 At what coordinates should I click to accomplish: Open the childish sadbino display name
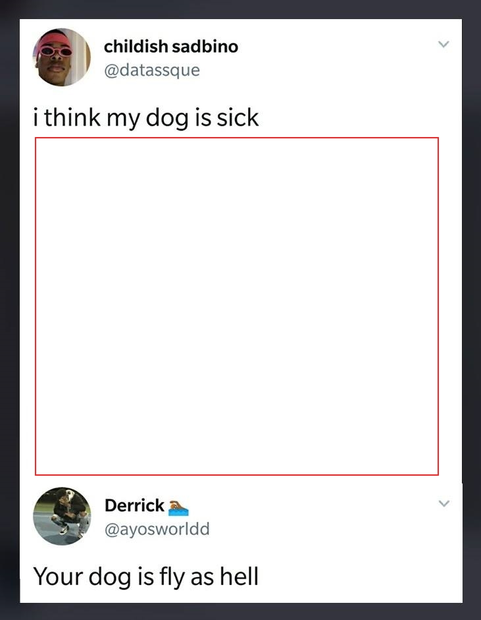click(x=171, y=46)
